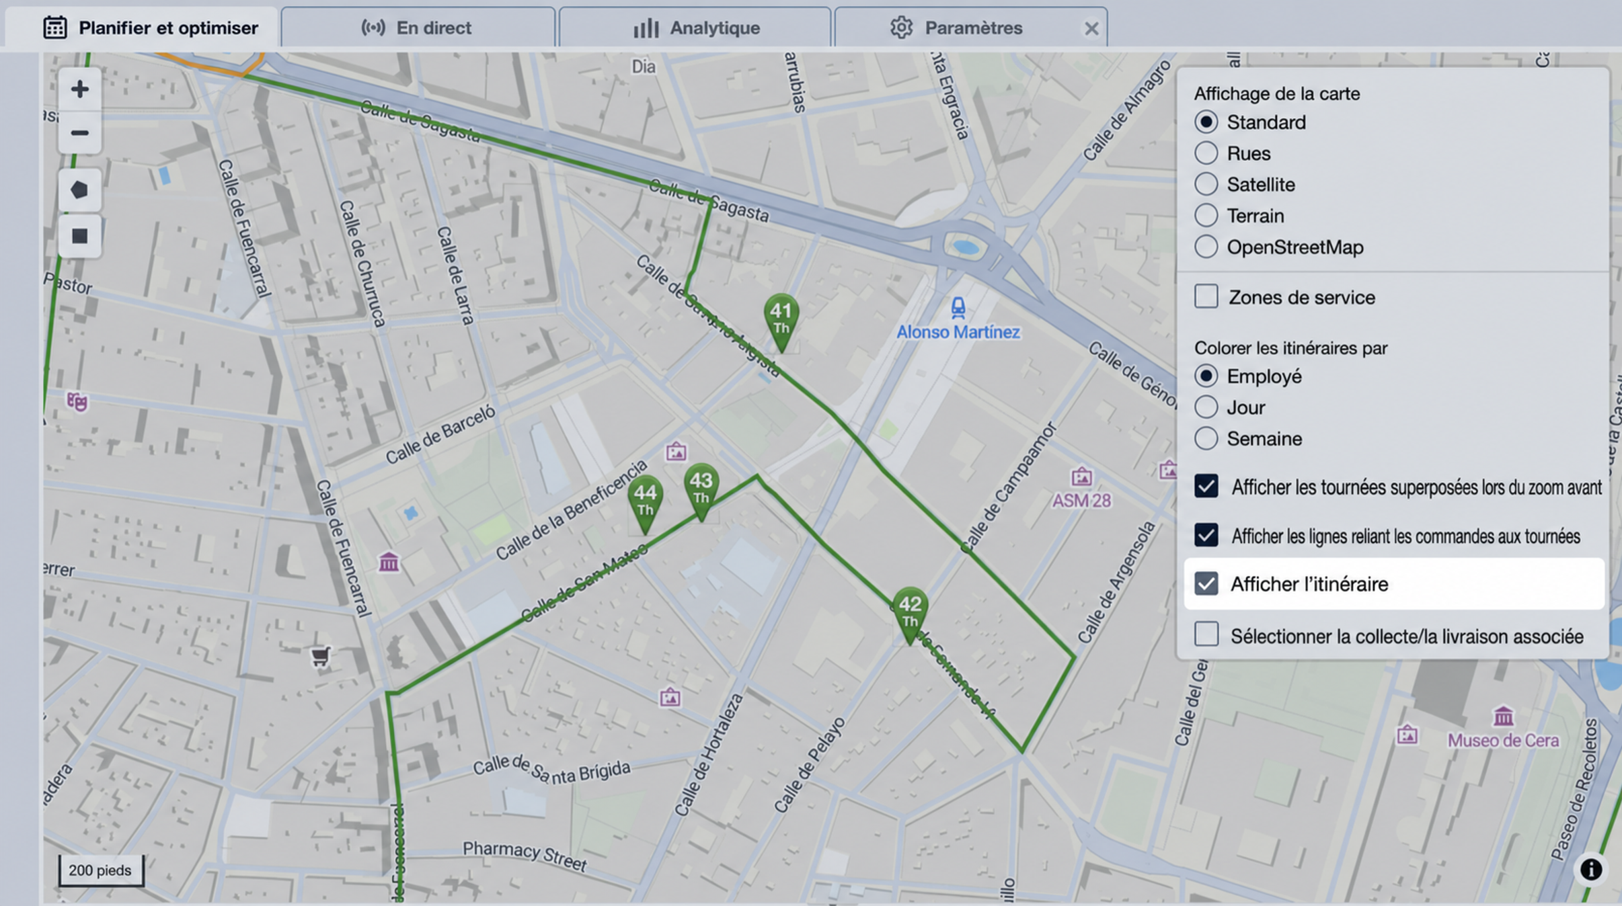Click the Museo de Cera museum icon
The width and height of the screenshot is (1622, 906).
click(1503, 716)
